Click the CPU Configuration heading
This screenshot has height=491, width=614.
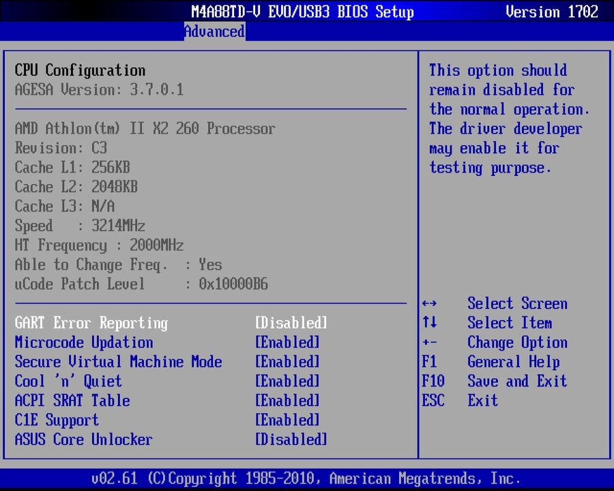point(80,70)
